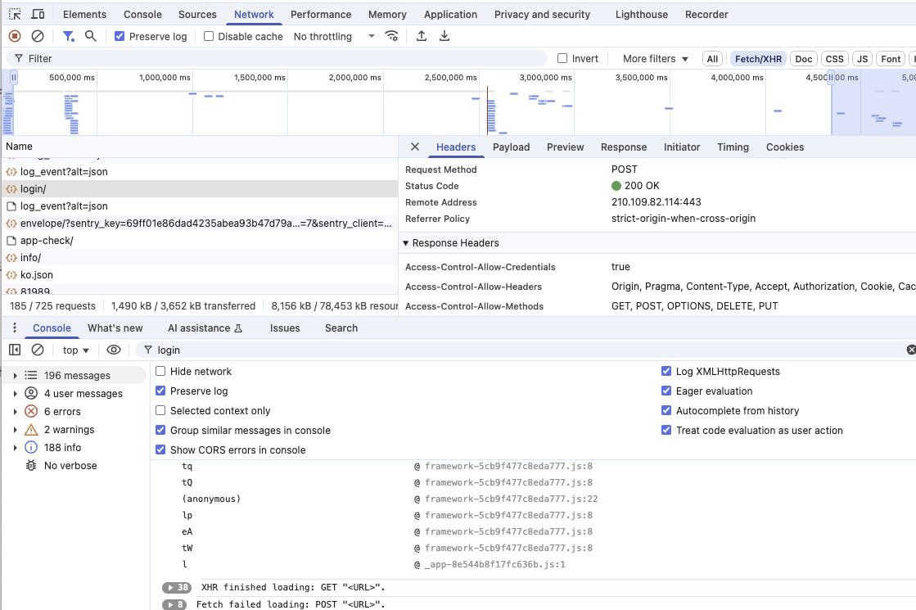
Task: Clear the console filter text
Action: pyautogui.click(x=911, y=350)
